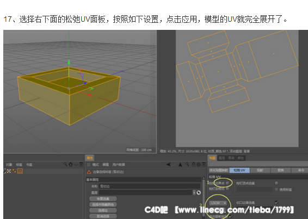Open the 用户数据 menu in Attributes panel

[x=119, y=165]
